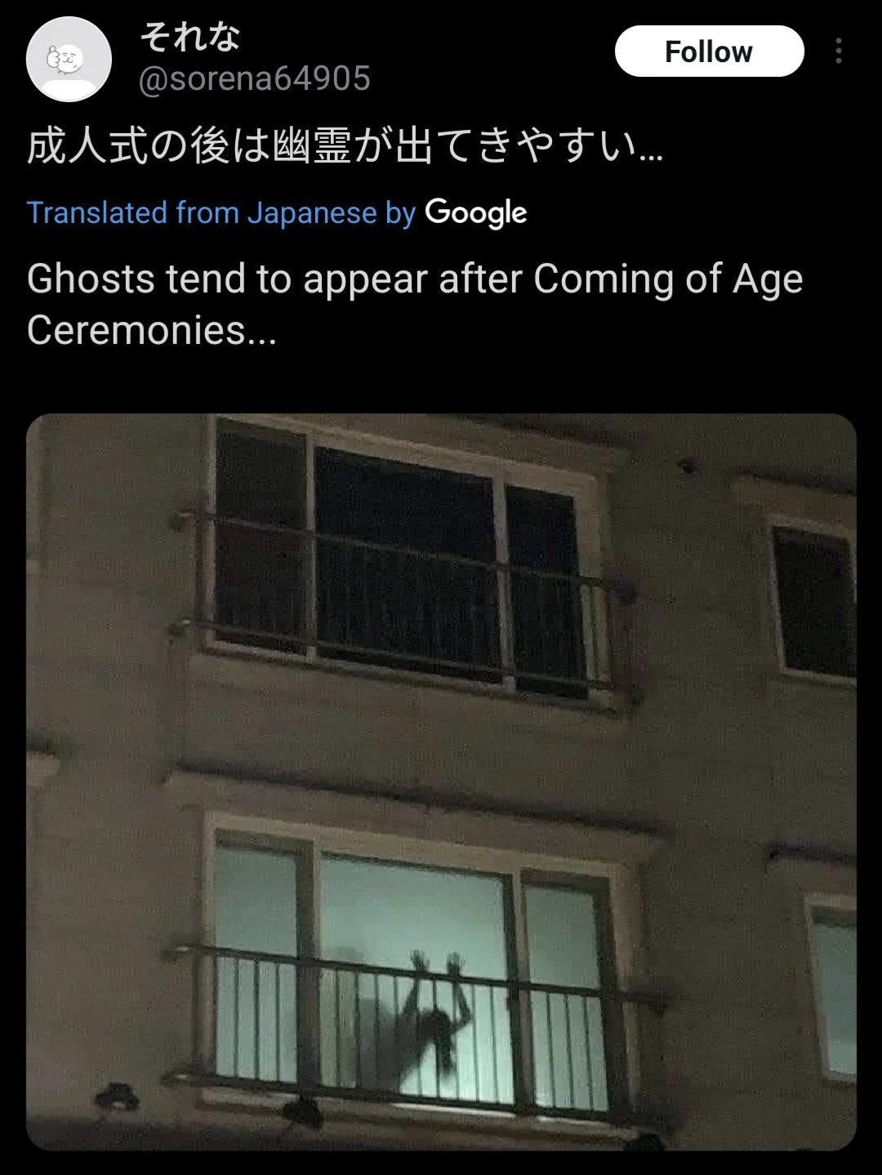882x1175 pixels.
Task: Click the word 'Ceremonies...' in the translation
Action: (x=152, y=331)
